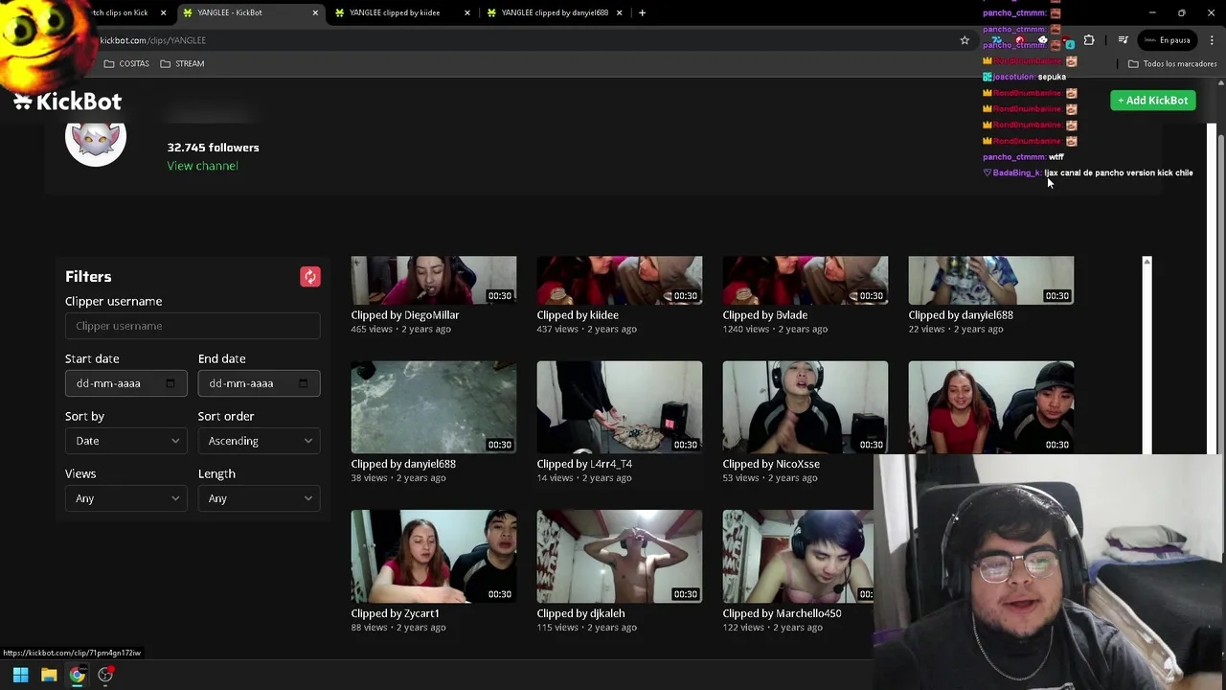The width and height of the screenshot is (1226, 690).
Task: Click 'Clipped by djkaleh' title
Action: pyautogui.click(x=580, y=613)
